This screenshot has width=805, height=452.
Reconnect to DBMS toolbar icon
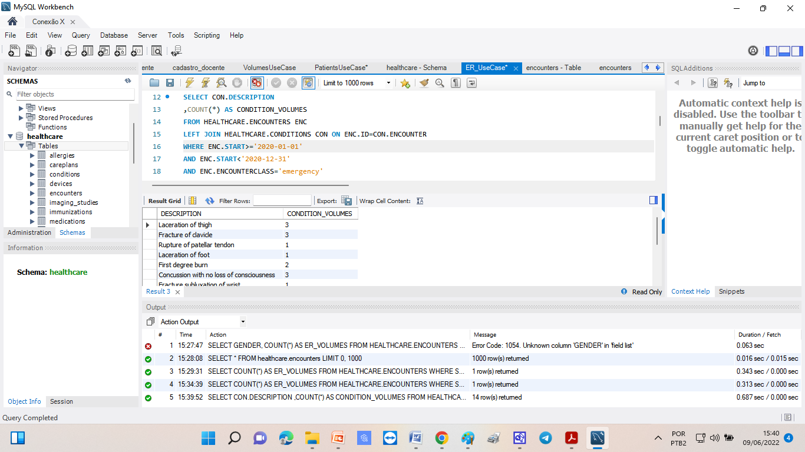(x=176, y=51)
